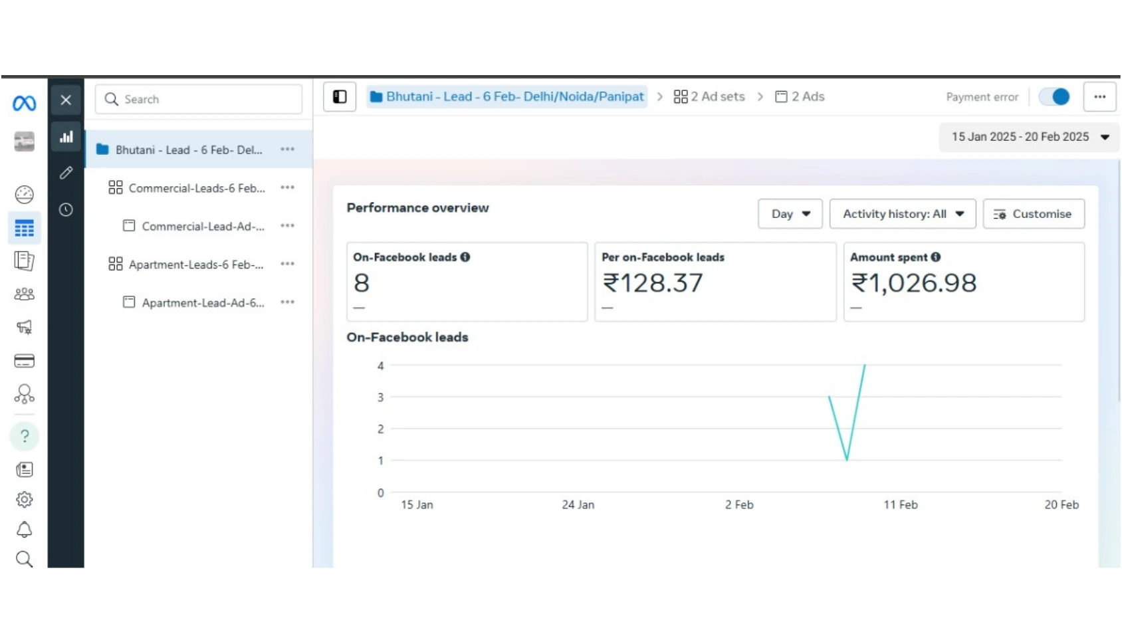
Task: Select Bhutani - Lead campaign tree row
Action: 199,150
